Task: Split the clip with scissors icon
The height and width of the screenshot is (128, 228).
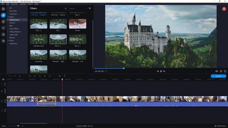Action: pyautogui.click(x=30, y=76)
